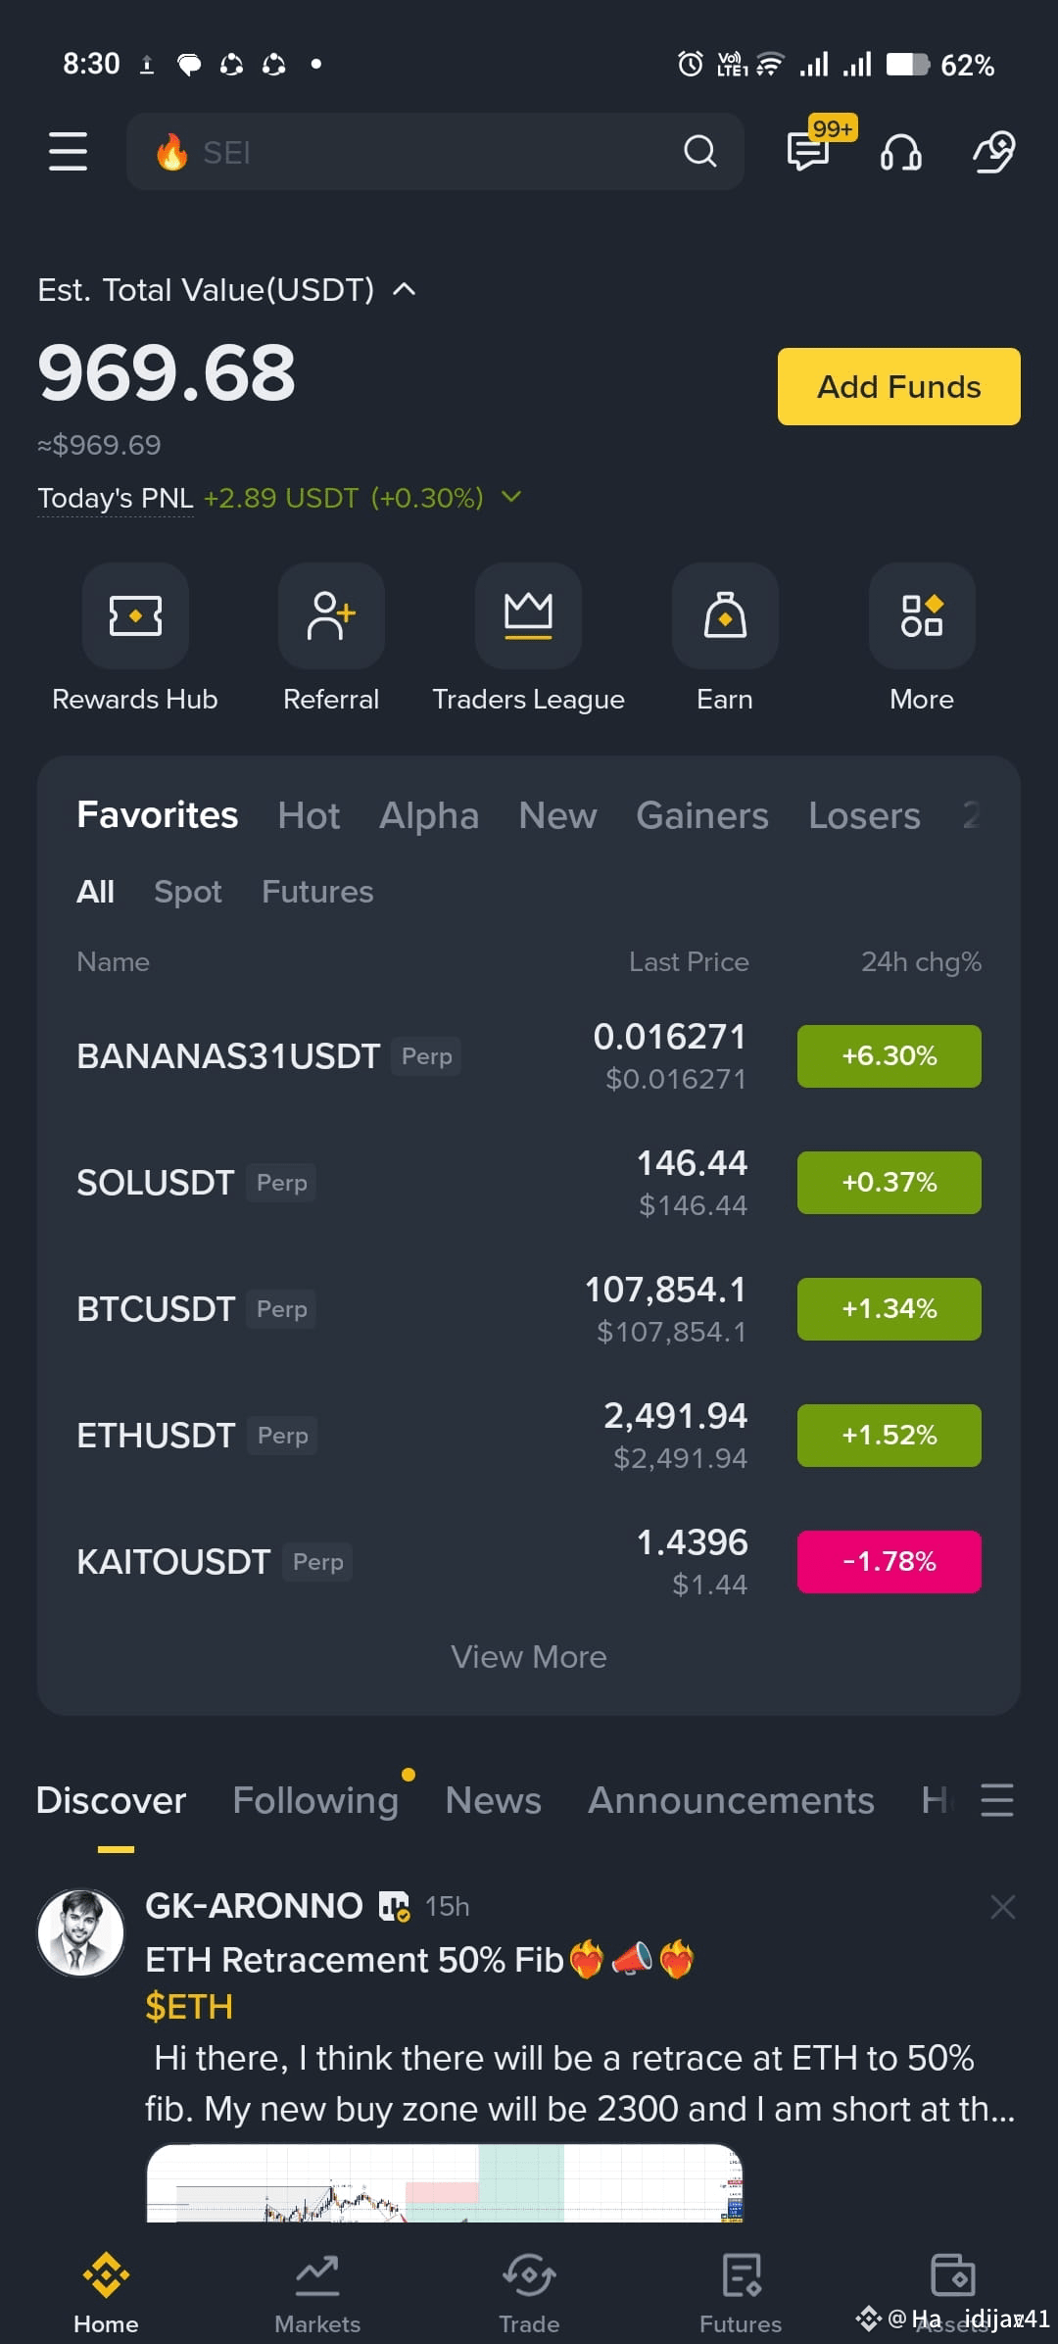Open Rewards Hub

(135, 615)
